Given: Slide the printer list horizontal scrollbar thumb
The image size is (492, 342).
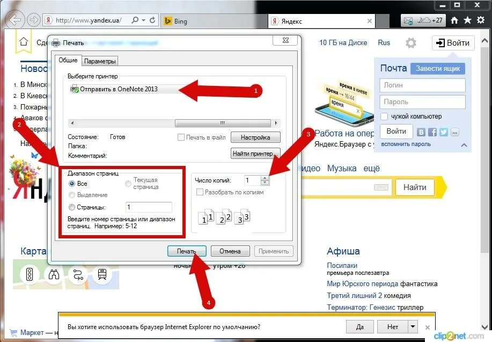Looking at the screenshot, I should pos(223,123).
